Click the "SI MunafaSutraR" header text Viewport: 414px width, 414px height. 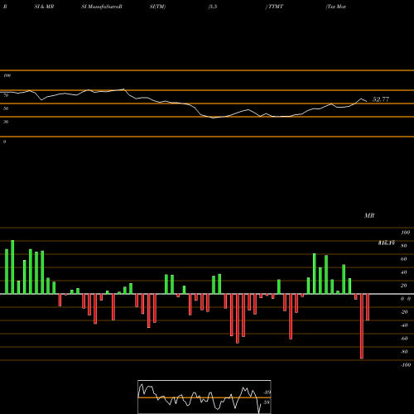(x=102, y=7)
